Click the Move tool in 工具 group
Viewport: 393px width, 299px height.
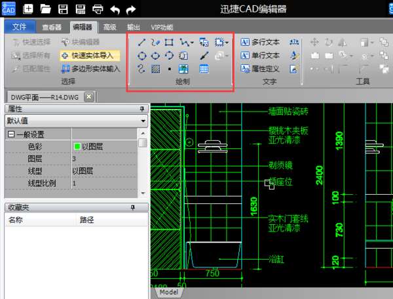tap(314, 42)
